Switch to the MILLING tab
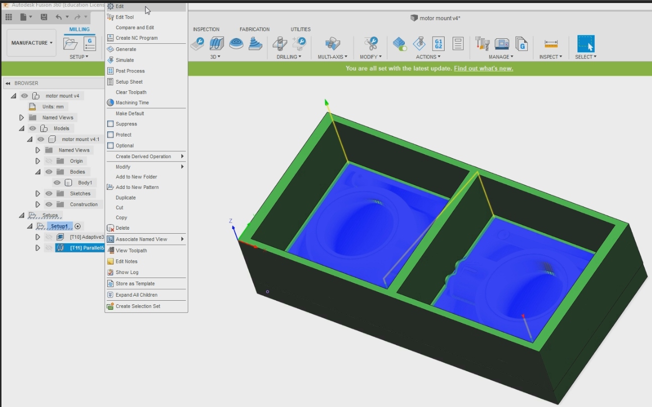 point(80,30)
